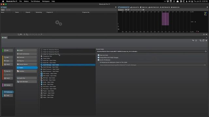Image resolution: width=209 pixels, height=117 pixels.
Task: Open the Tool Windows menu
Action: click(35, 1)
